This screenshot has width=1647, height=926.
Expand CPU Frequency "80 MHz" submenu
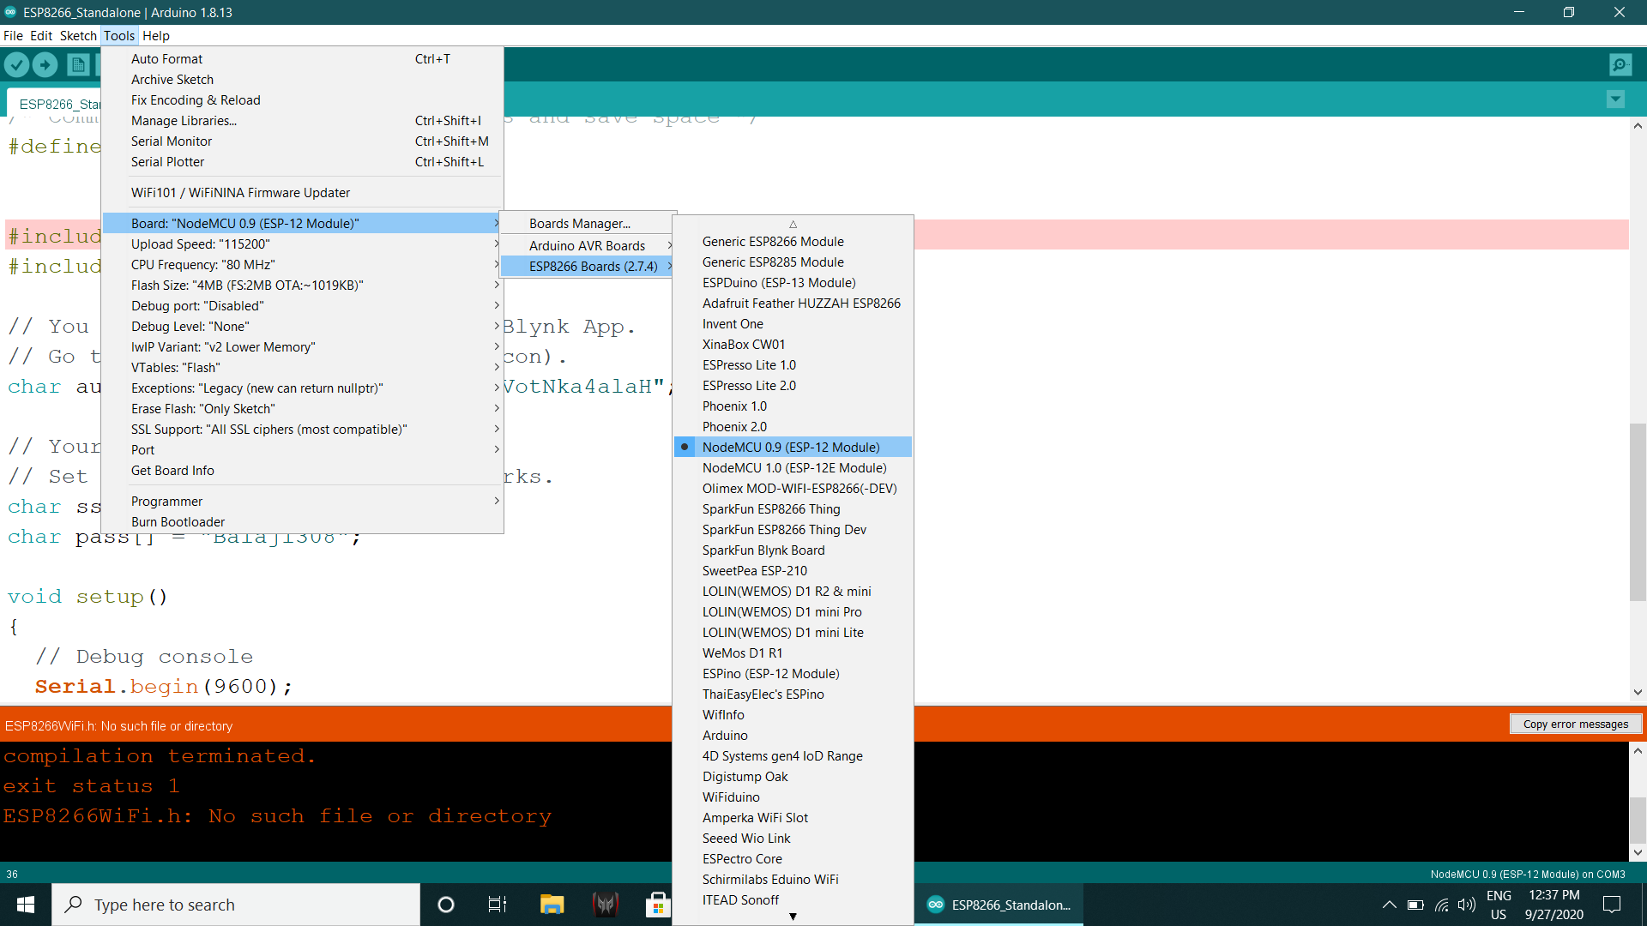302,265
